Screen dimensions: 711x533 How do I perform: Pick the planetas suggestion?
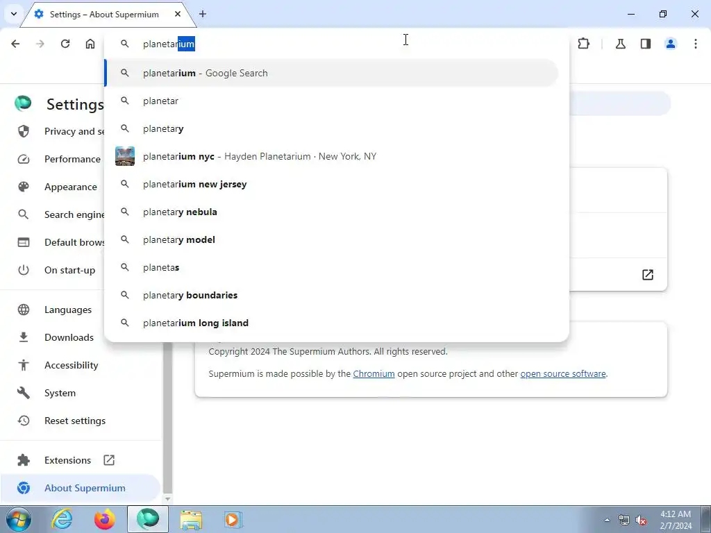[x=331, y=267]
